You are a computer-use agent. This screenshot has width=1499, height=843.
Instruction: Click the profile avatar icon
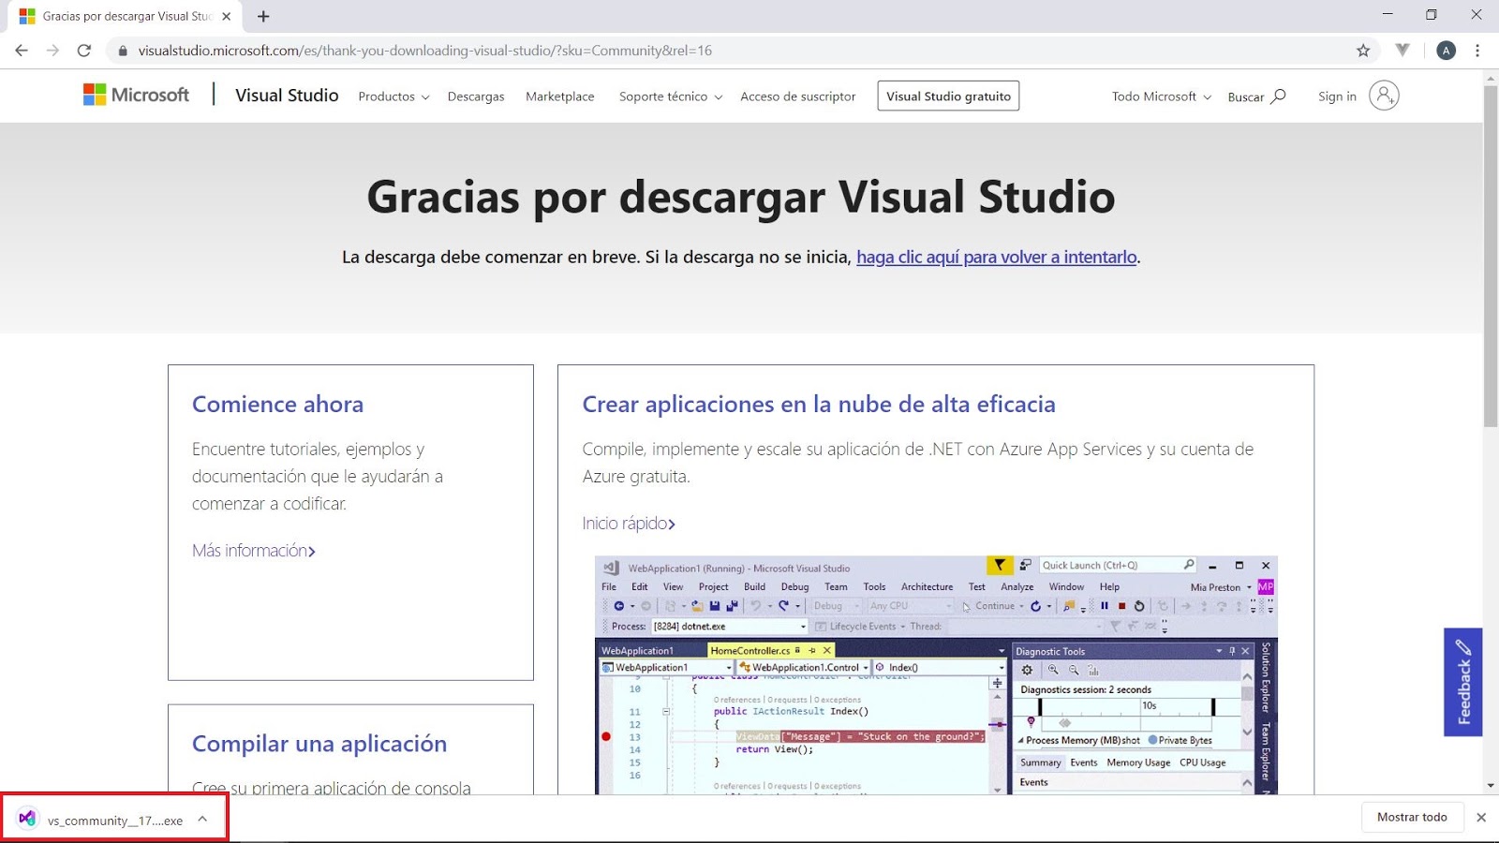(1447, 50)
